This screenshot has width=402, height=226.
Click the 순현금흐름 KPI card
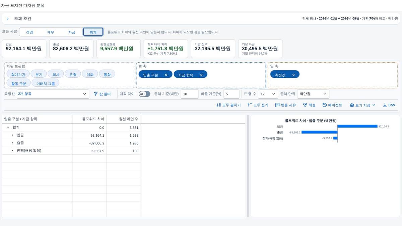(118, 49)
